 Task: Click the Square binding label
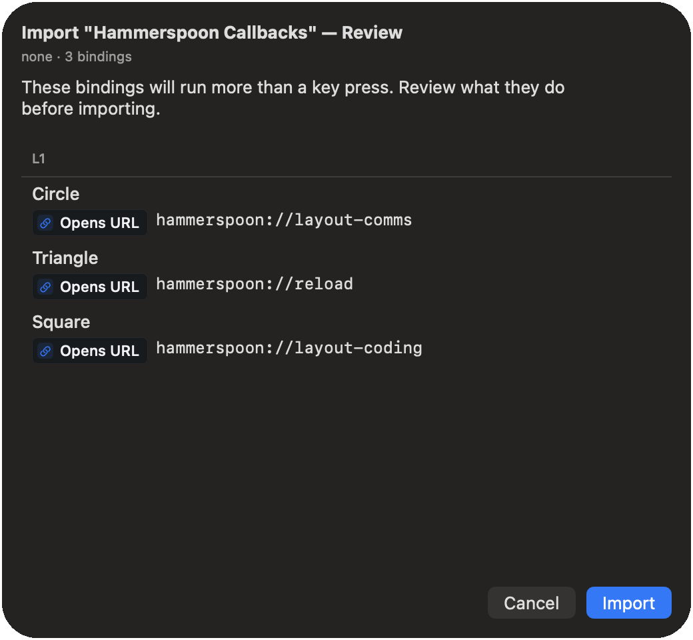[61, 322]
